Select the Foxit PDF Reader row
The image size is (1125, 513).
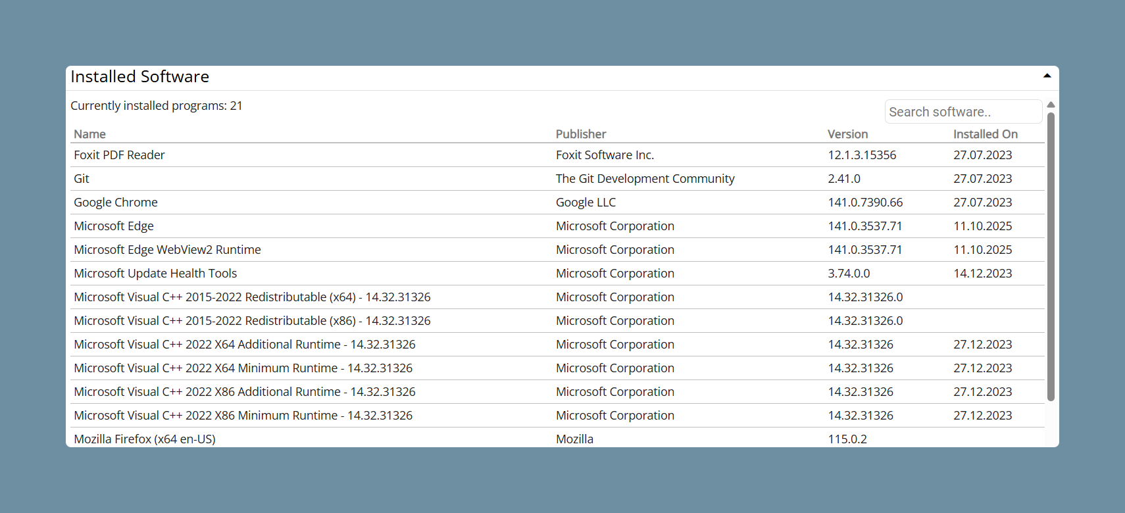tap(557, 155)
